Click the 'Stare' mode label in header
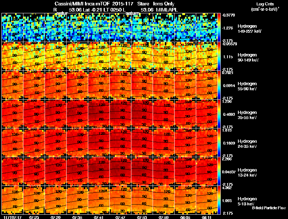This screenshot has width=288, height=219. click(x=143, y=4)
